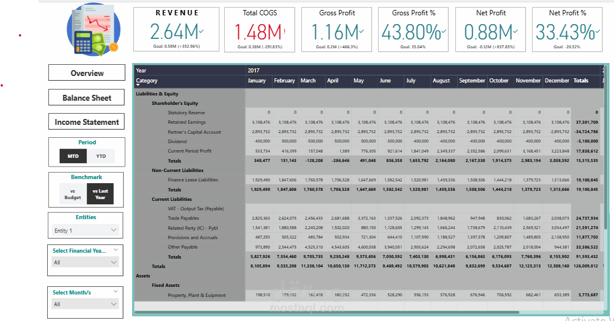Click the September column header

(x=472, y=81)
